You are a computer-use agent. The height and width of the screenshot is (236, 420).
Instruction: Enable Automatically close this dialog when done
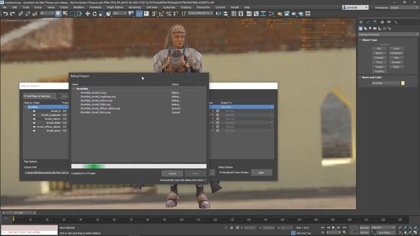(x=205, y=180)
